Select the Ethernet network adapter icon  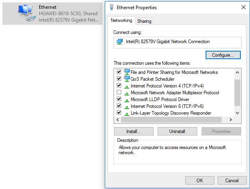(26, 13)
